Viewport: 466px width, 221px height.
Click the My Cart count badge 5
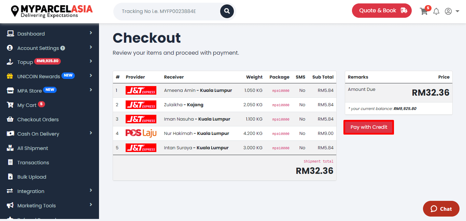41,104
